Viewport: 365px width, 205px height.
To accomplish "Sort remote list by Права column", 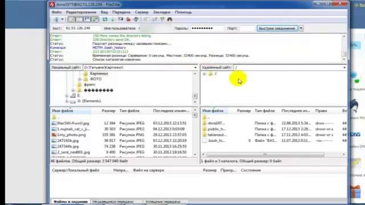I will click(x=321, y=111).
